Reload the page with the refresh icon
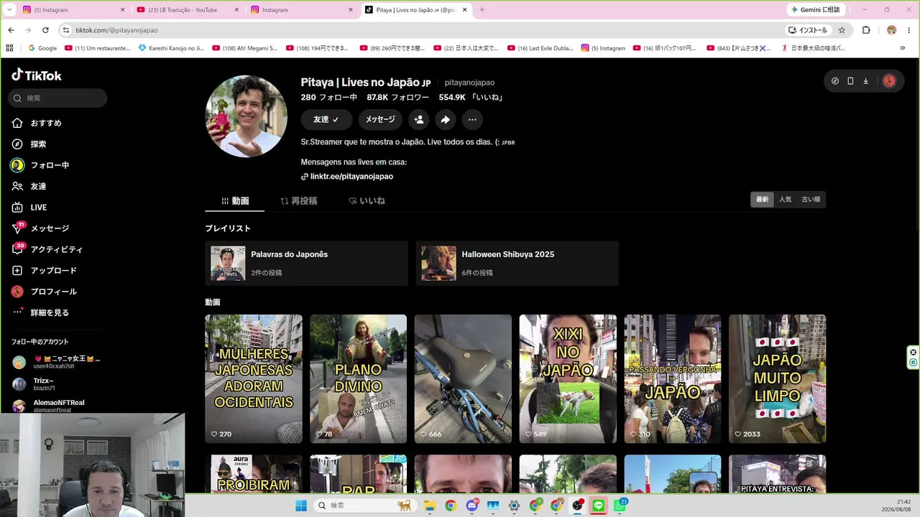 point(45,30)
